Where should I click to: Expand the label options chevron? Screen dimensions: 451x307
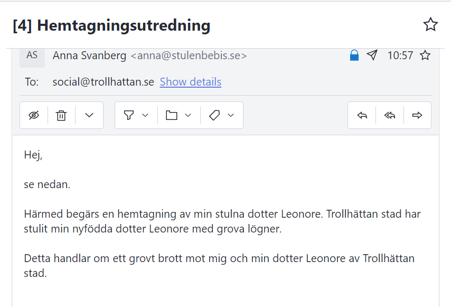coord(231,115)
